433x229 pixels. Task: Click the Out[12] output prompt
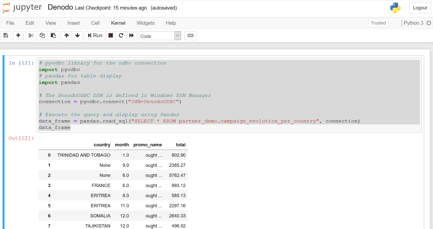pos(21,138)
